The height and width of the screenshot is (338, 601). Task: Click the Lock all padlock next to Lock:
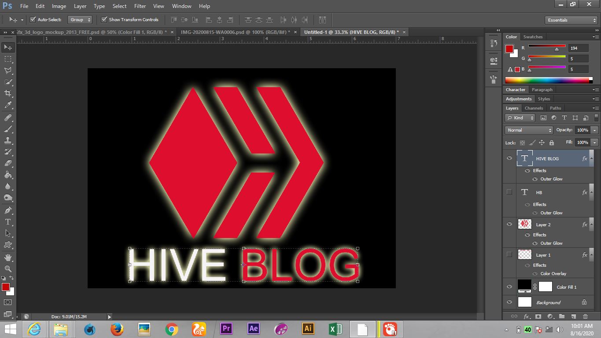pos(552,143)
